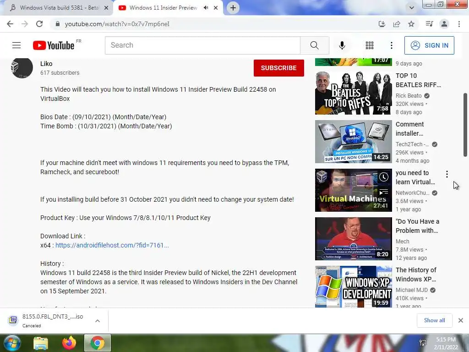Mute the Windows 11 Insider Preview tab audio
This screenshot has width=469, height=352.
click(206, 8)
